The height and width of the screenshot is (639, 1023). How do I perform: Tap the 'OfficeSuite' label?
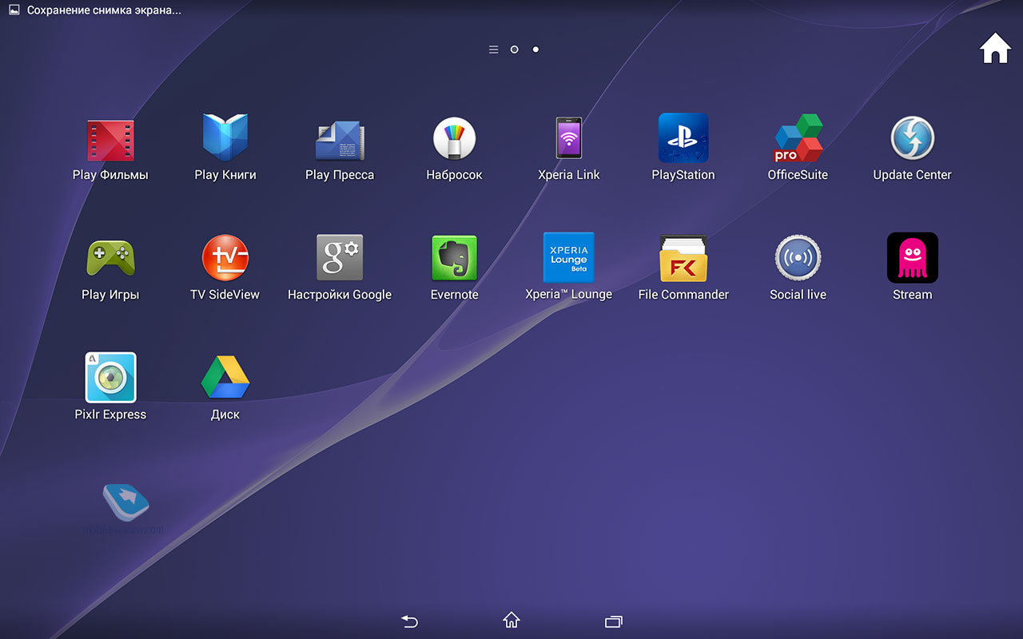pos(798,175)
